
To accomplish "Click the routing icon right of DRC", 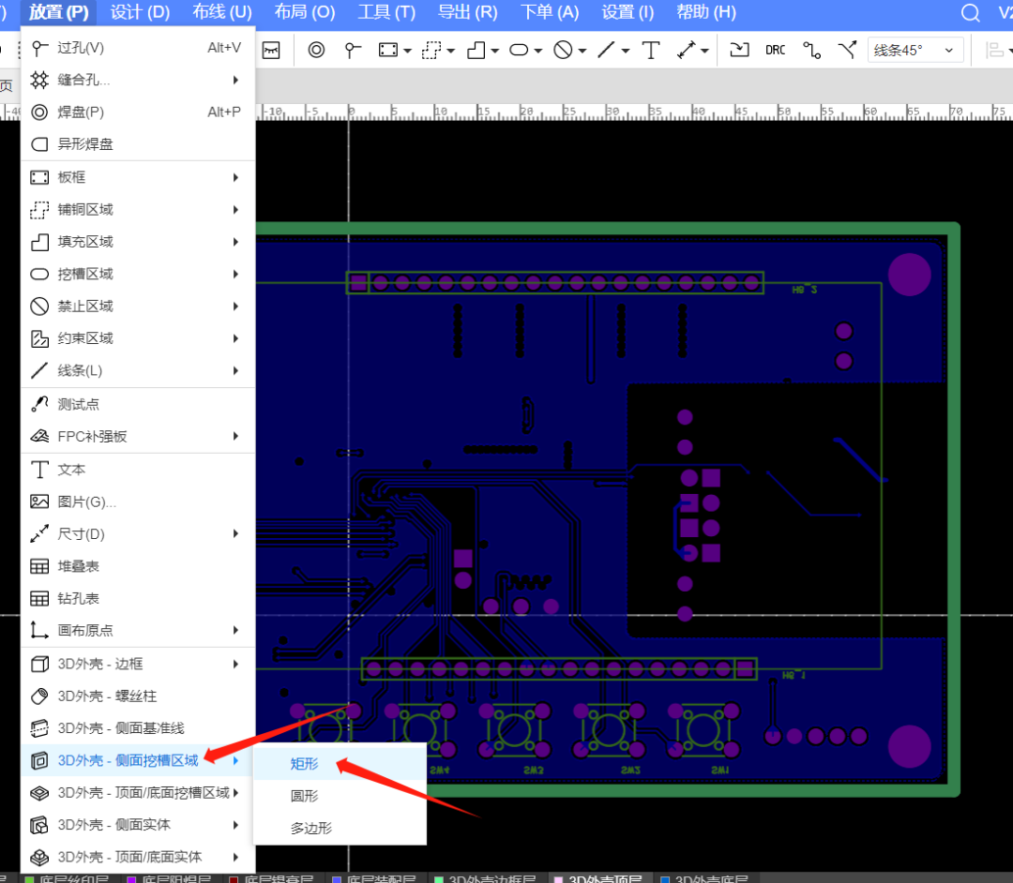I will 811,50.
